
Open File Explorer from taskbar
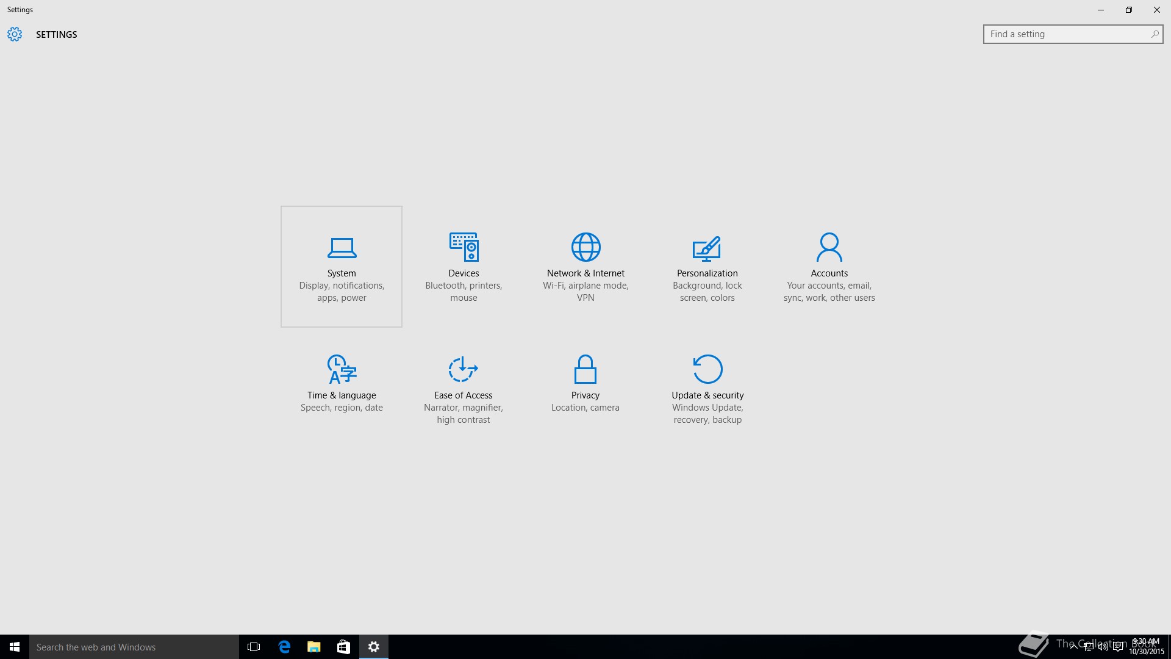pos(314,647)
